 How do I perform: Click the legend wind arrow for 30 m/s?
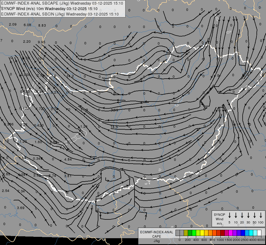click(248, 215)
